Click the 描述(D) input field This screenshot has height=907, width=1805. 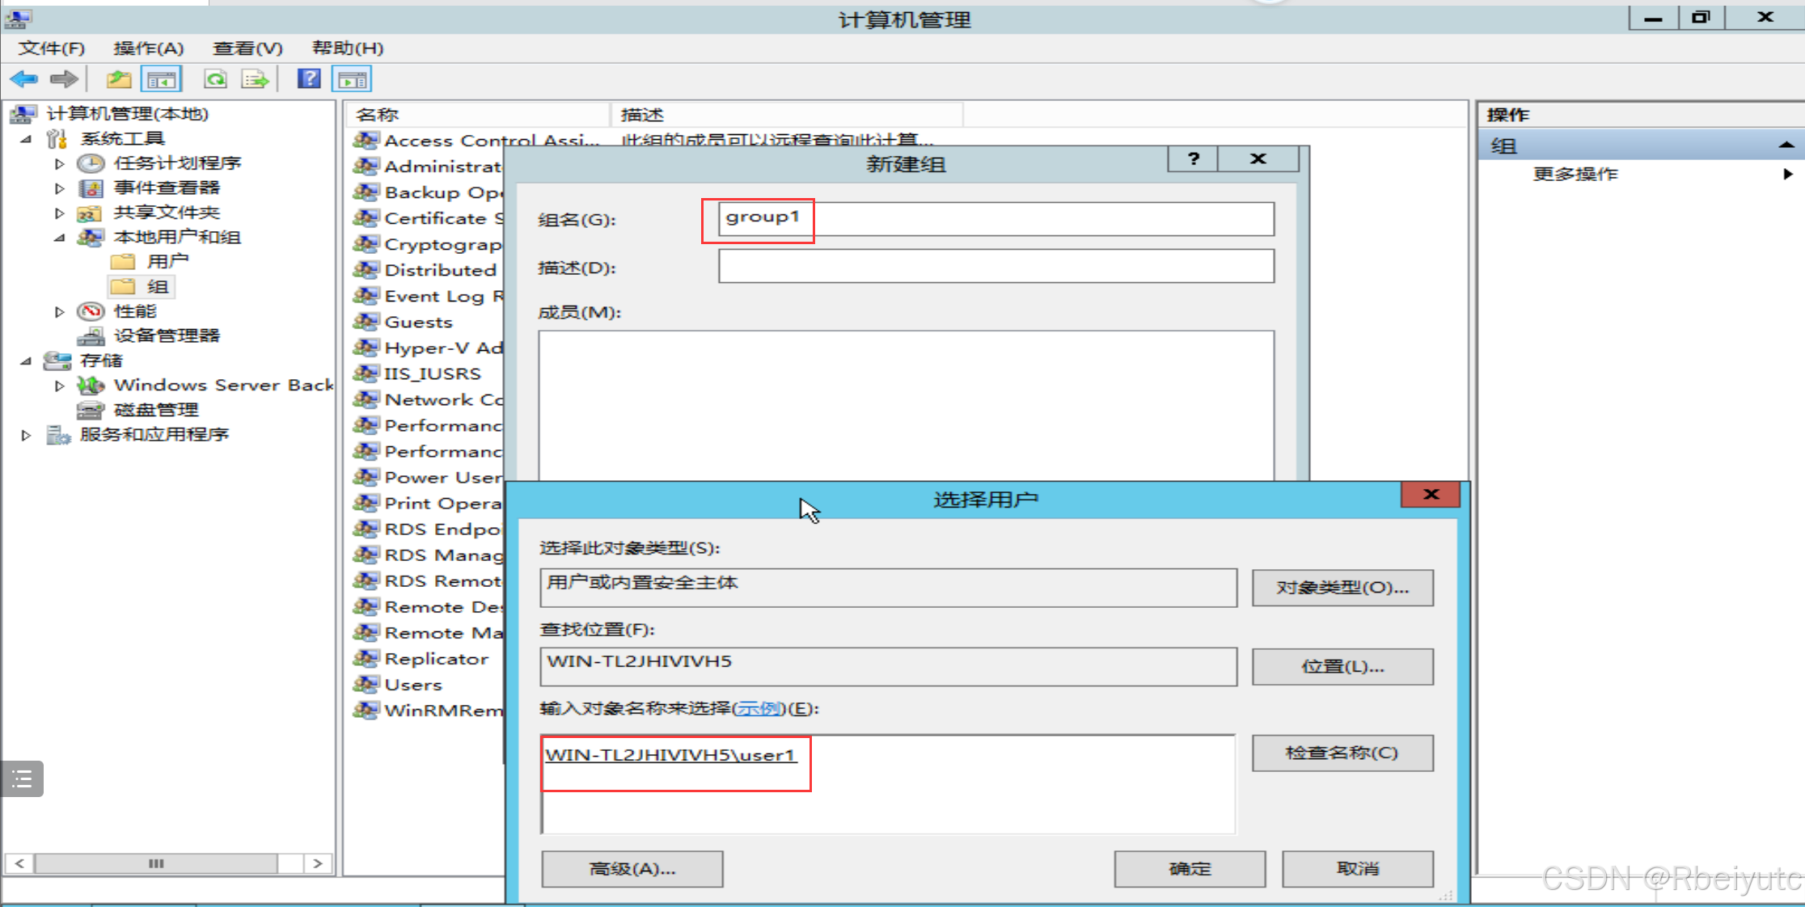pos(995,267)
